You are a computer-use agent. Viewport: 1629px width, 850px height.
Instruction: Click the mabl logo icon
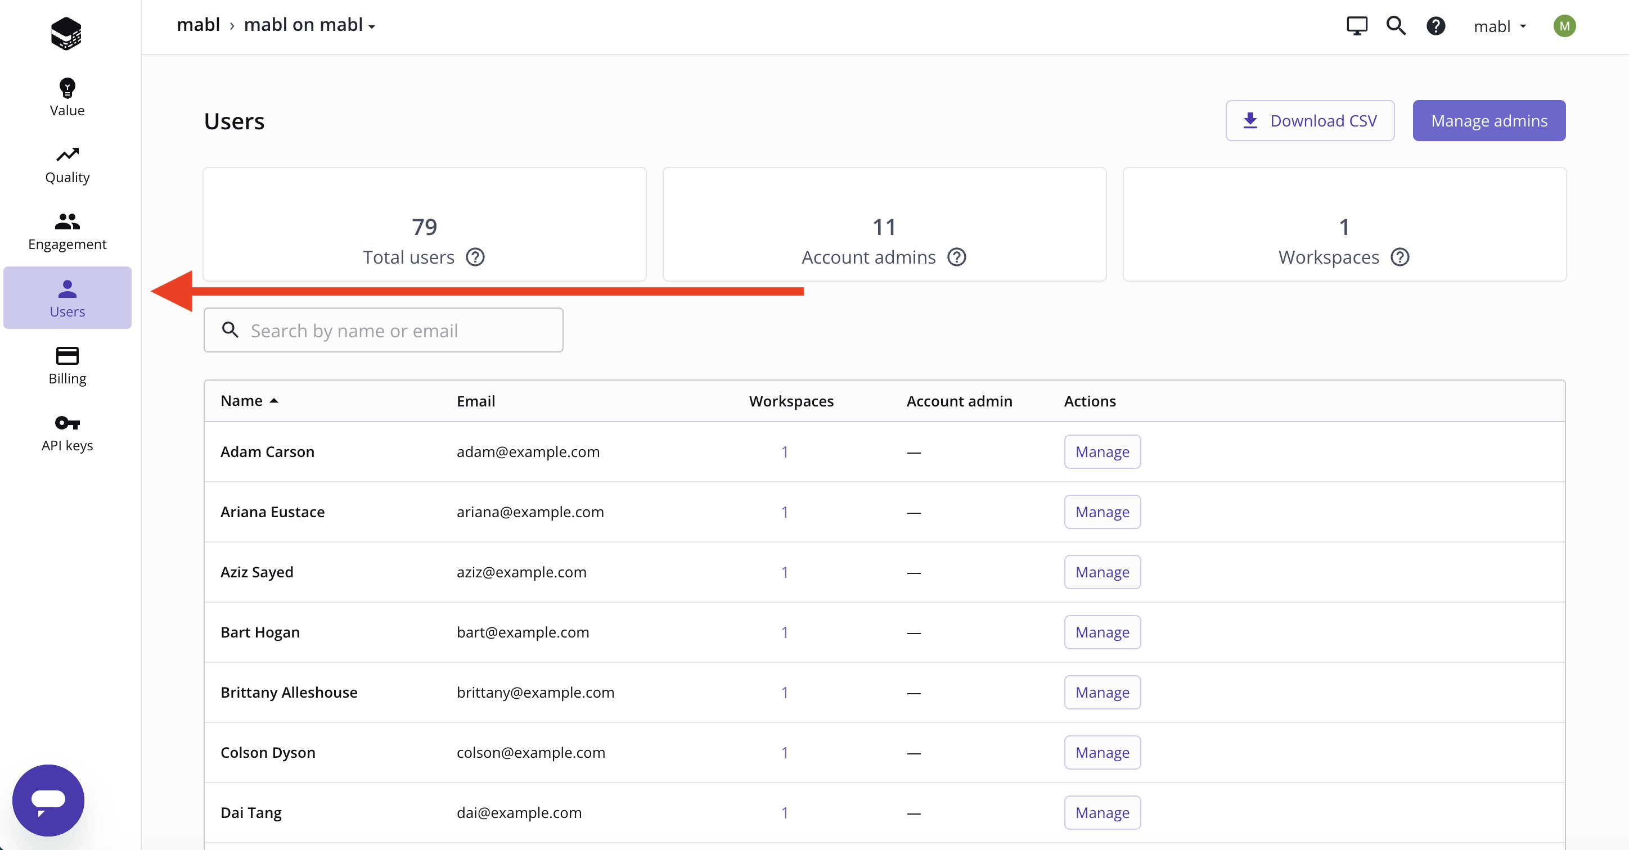tap(66, 33)
